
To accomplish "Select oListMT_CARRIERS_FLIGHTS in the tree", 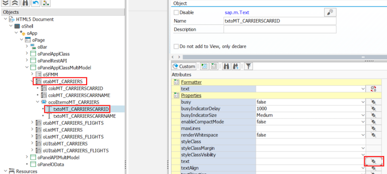I will 73,136.
